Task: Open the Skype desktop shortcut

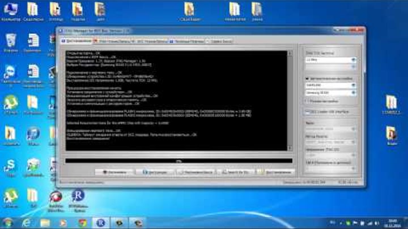Action: (10, 165)
